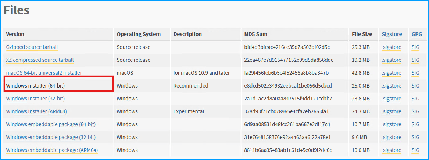The height and width of the screenshot is (160, 429).
Task: Open .sigstore for Windows installer (64-bit)
Action: (391, 86)
